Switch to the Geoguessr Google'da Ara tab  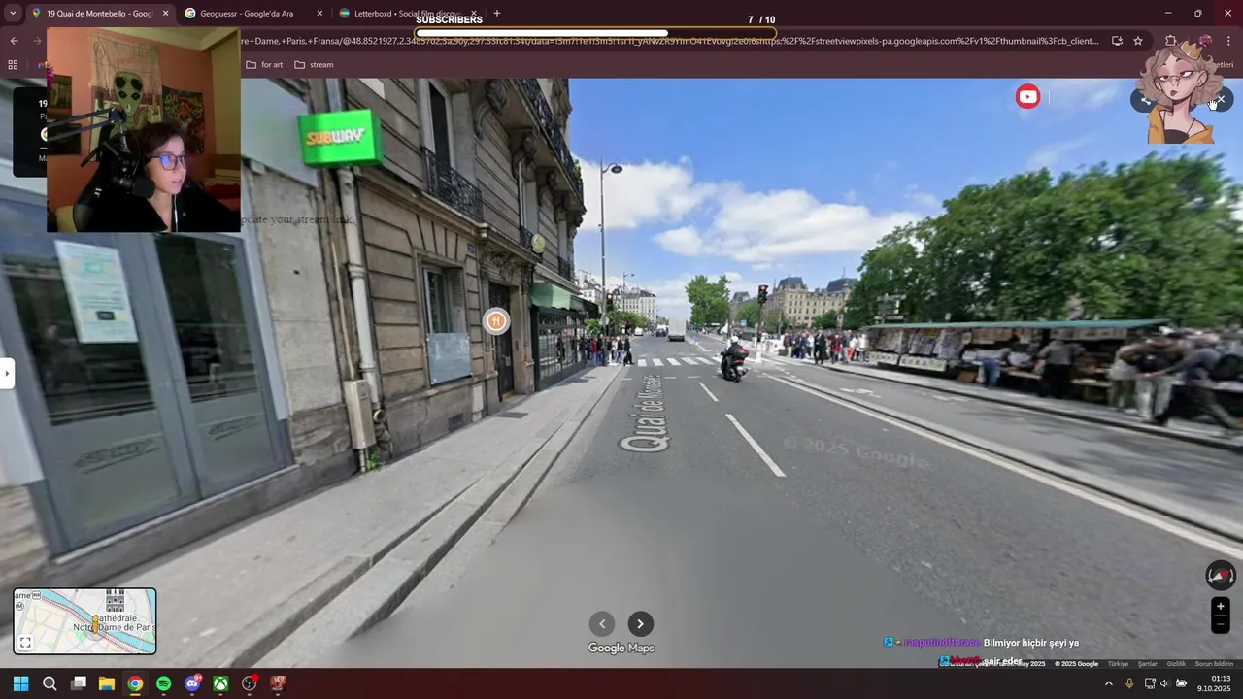(x=252, y=14)
